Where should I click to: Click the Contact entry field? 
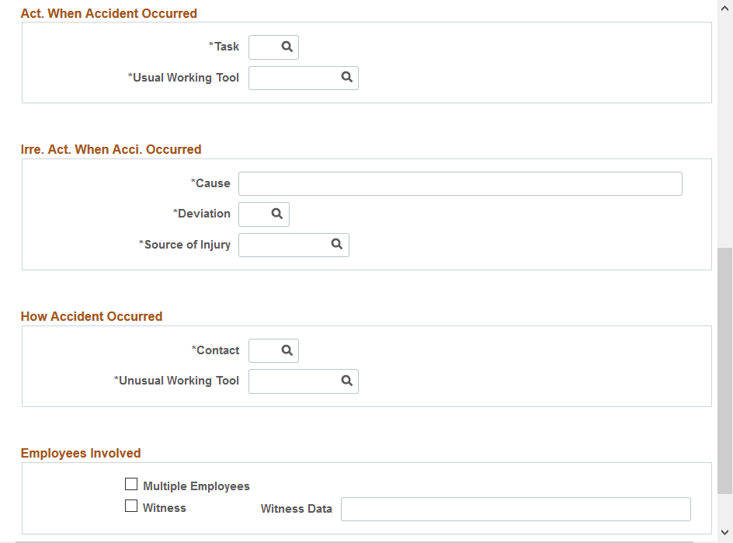264,350
